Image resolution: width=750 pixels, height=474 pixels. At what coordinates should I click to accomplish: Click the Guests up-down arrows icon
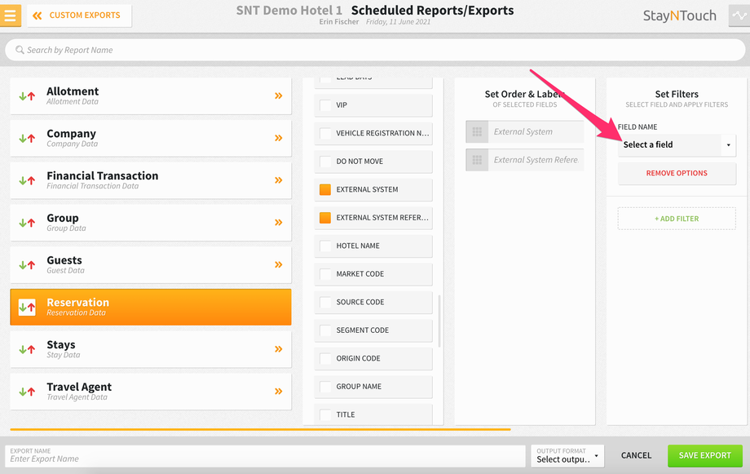click(x=27, y=265)
